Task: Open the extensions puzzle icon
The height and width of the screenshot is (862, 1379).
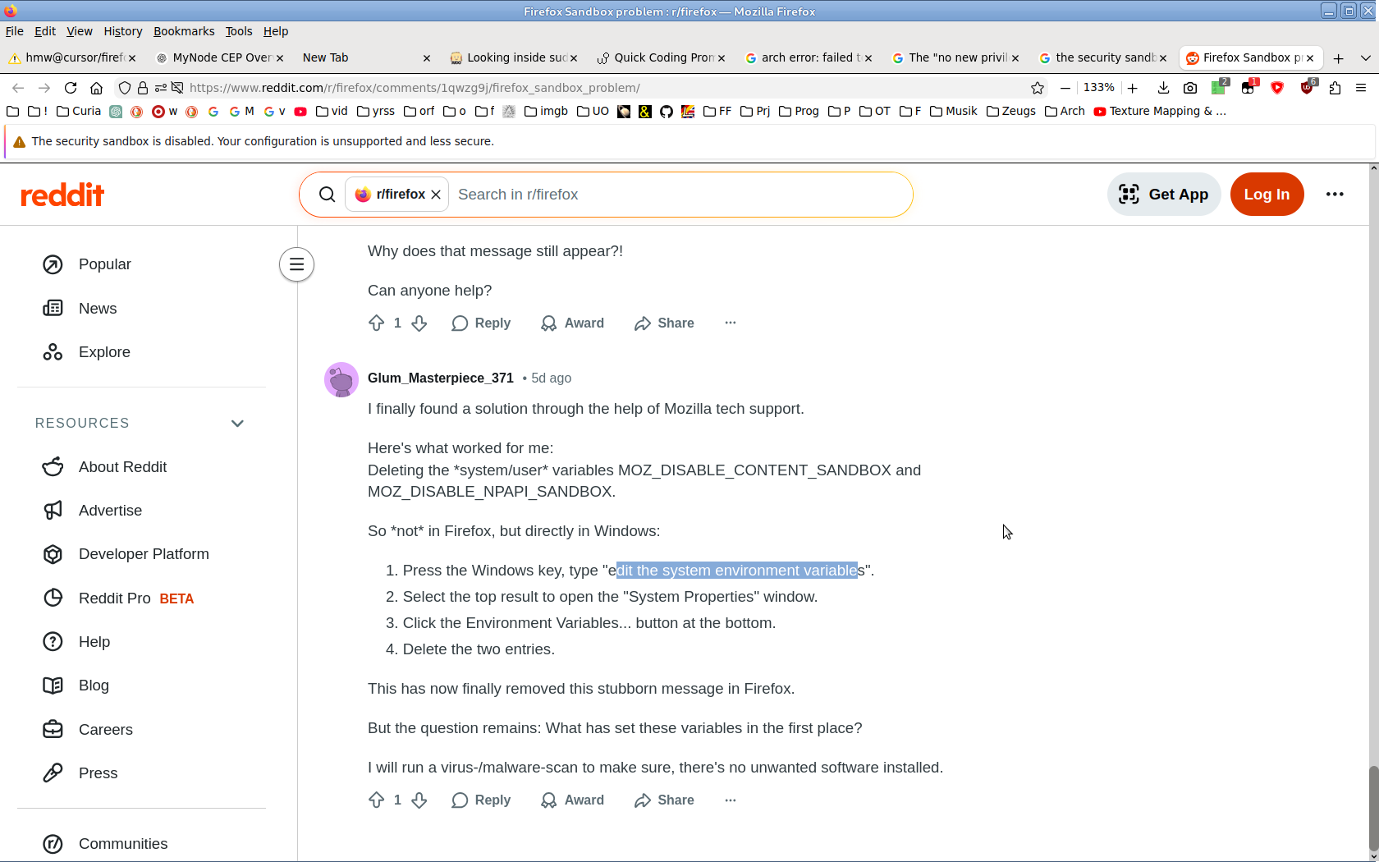Action: tap(1335, 88)
